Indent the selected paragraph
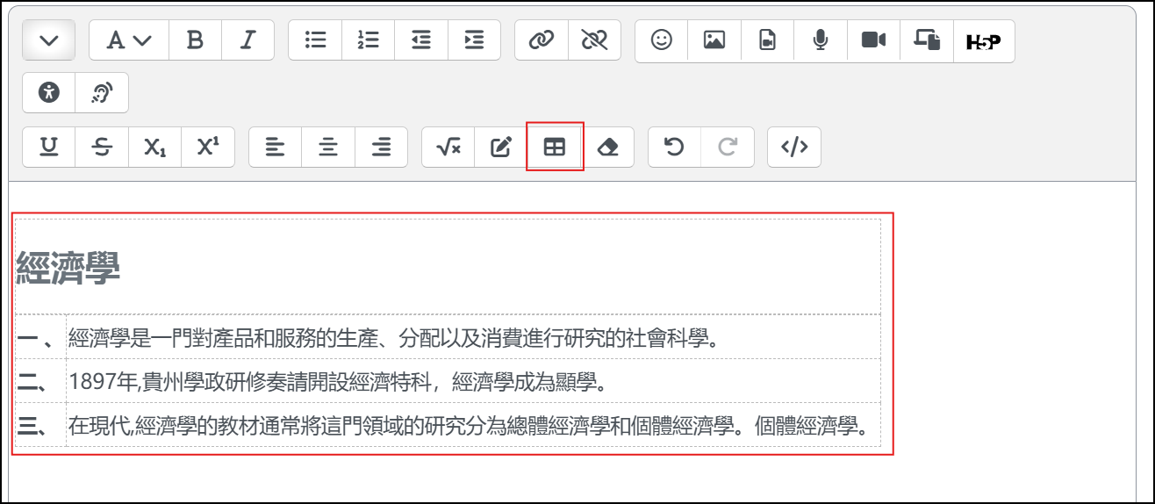Image resolution: width=1155 pixels, height=504 pixels. [474, 40]
